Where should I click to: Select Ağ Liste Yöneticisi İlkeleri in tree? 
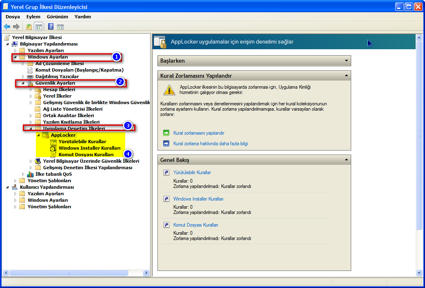tap(73, 109)
